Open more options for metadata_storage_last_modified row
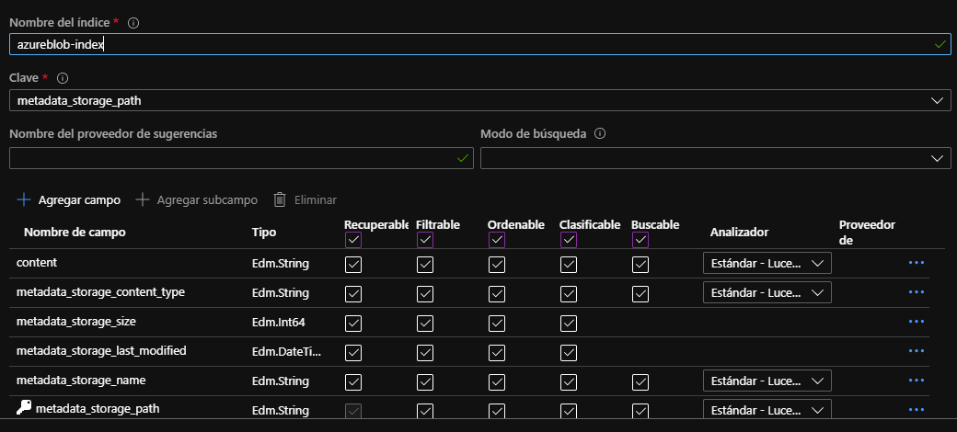The height and width of the screenshot is (432, 957). (917, 350)
